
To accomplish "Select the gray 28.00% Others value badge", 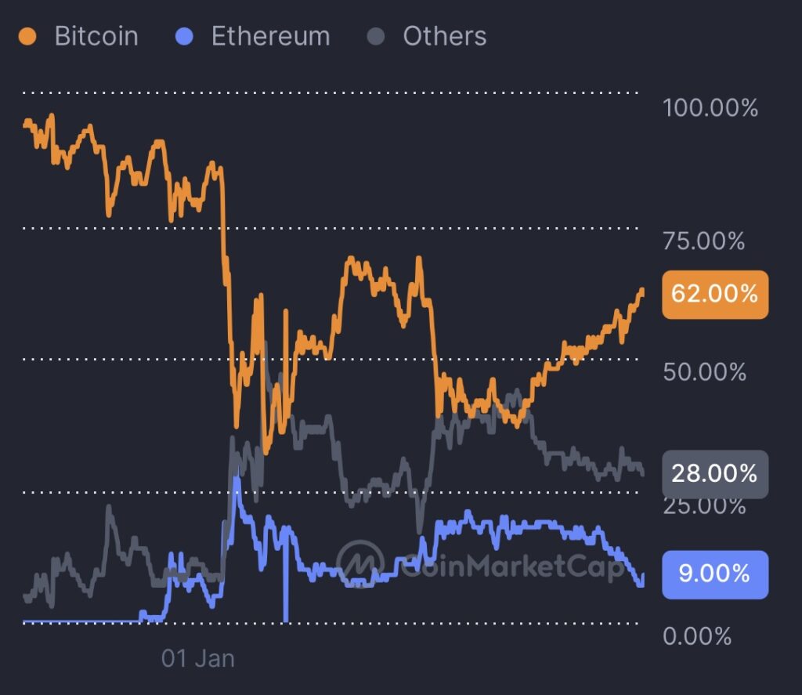I will (715, 474).
